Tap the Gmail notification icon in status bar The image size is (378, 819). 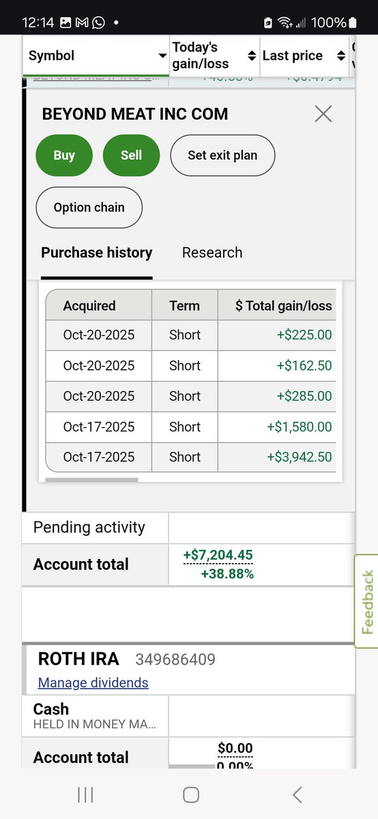click(82, 23)
